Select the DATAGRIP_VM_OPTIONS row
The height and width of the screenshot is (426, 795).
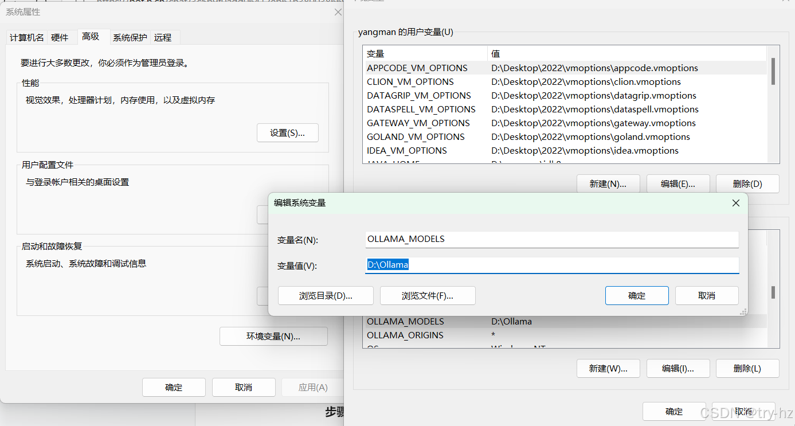(x=565, y=96)
